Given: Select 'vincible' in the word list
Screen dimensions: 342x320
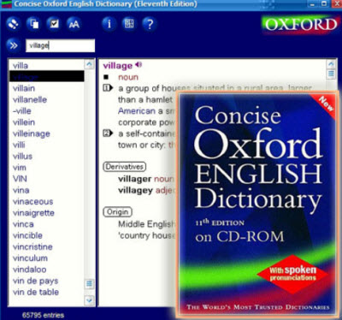Looking at the screenshot, I should [x=27, y=235].
